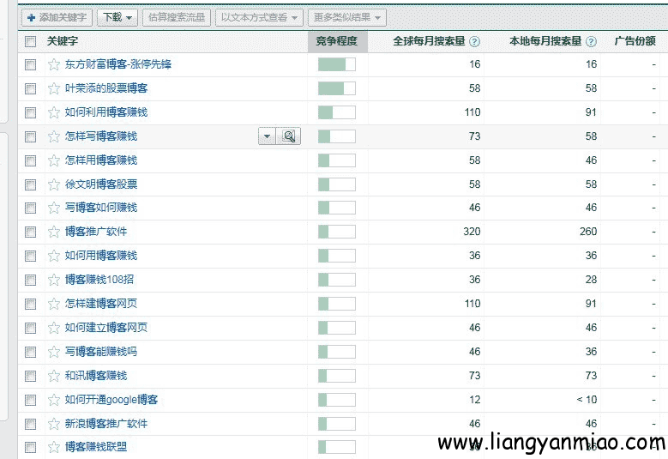Check the box for 东方财富博客-涨停先锋
Image resolution: width=668 pixels, height=459 pixels.
pyautogui.click(x=30, y=65)
